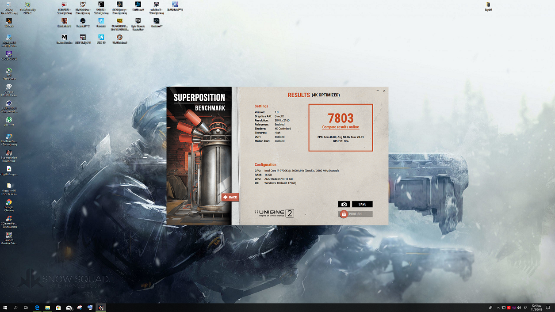The width and height of the screenshot is (555, 312).
Task: Open the Battlefield 1 desktop shortcut
Action: 64,23
